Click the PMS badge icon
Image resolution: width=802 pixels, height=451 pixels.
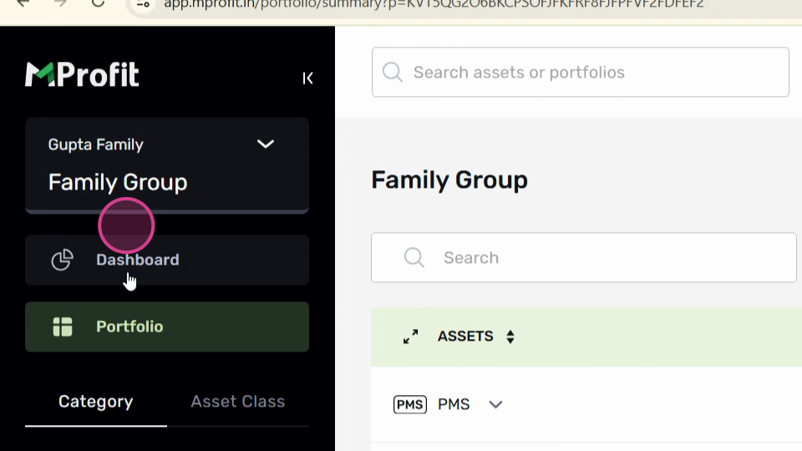click(x=409, y=404)
